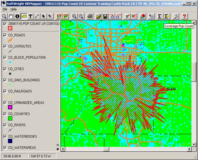The height and width of the screenshot is (160, 198).
Task: Click the wrench settings icon
Action: [176, 16]
